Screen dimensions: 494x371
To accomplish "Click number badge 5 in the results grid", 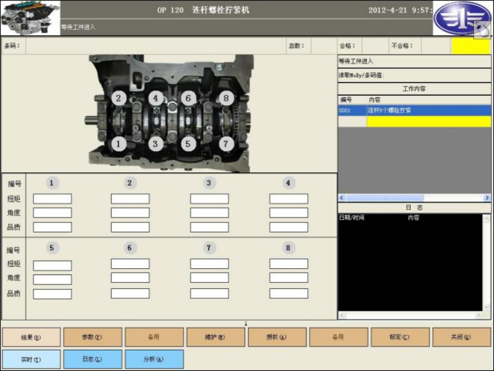I will point(52,248).
